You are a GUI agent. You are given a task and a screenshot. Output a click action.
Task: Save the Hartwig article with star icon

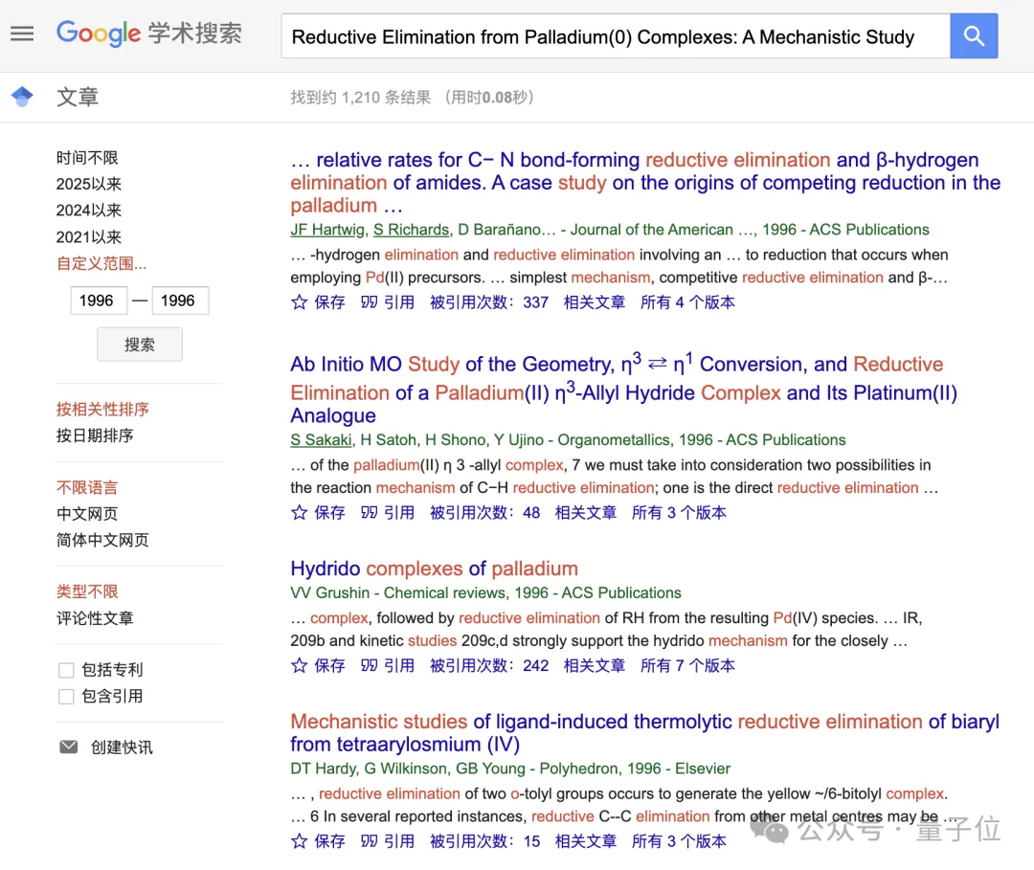pos(318,302)
